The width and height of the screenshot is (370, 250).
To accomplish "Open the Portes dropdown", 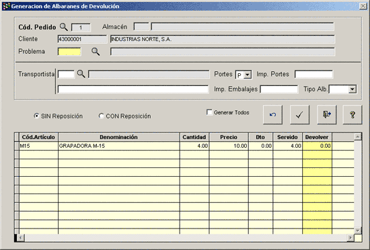I will click(x=248, y=75).
